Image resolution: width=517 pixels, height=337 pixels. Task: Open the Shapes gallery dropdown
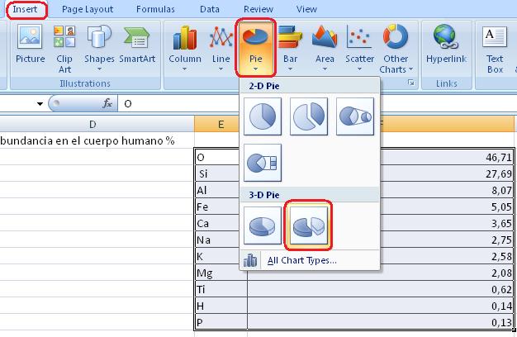click(x=99, y=48)
